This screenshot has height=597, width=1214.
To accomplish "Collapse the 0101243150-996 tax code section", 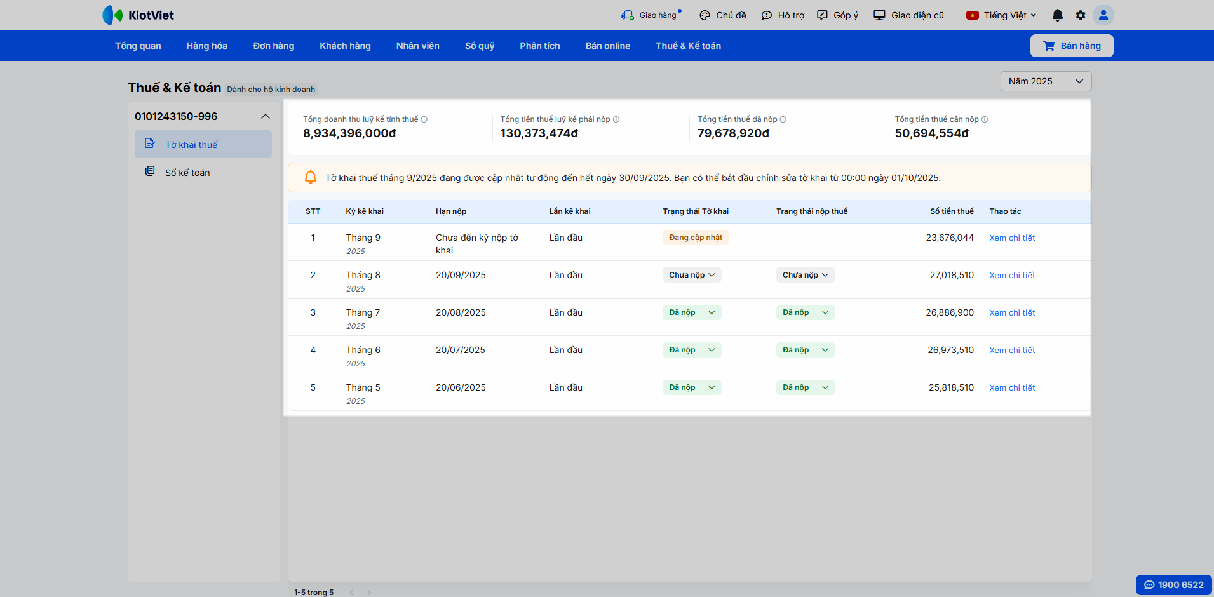I will pos(266,116).
